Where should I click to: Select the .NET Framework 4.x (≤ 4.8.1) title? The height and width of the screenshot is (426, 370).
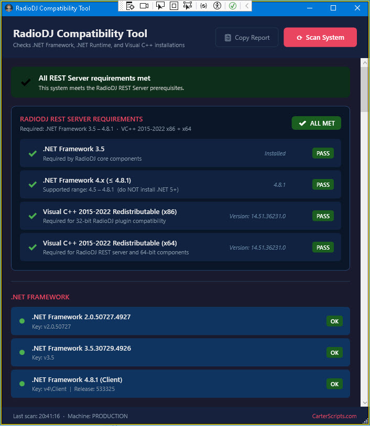(87, 181)
